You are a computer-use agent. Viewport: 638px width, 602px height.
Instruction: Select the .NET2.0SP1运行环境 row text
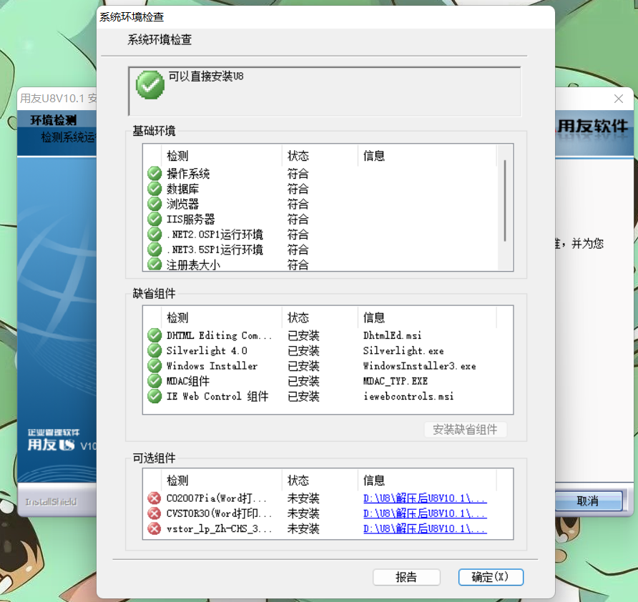point(215,235)
